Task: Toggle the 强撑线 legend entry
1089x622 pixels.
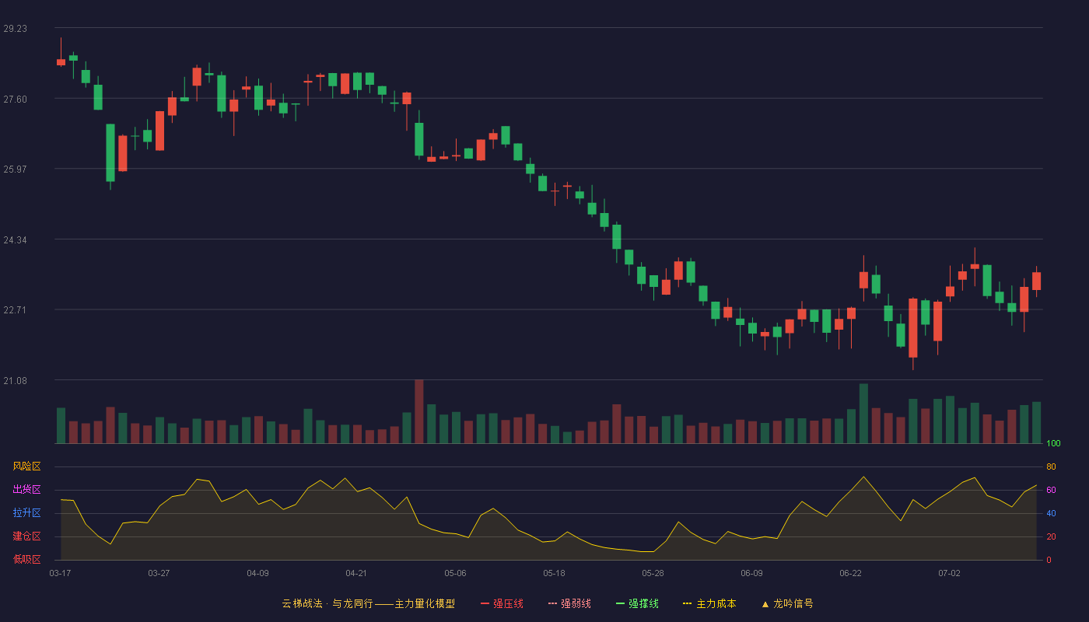Action: (x=637, y=603)
